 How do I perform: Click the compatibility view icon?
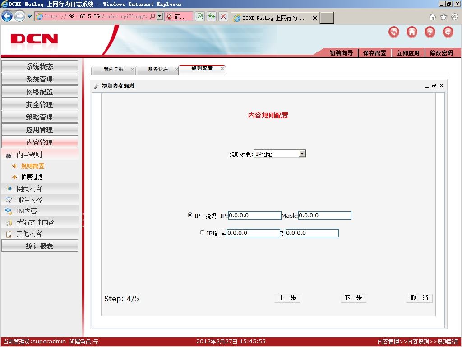pyautogui.click(x=200, y=16)
